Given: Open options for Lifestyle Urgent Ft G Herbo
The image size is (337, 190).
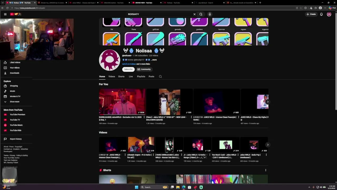Looking at the screenshot, I should click(153, 155).
